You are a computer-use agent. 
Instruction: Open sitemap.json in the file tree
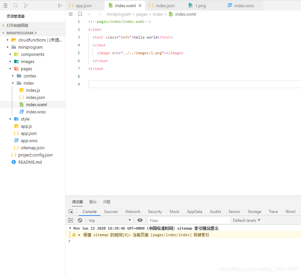[x=33, y=148]
